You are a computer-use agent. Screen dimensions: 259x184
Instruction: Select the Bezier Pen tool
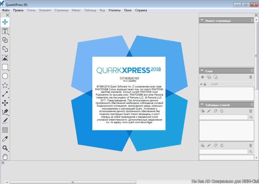5,112
